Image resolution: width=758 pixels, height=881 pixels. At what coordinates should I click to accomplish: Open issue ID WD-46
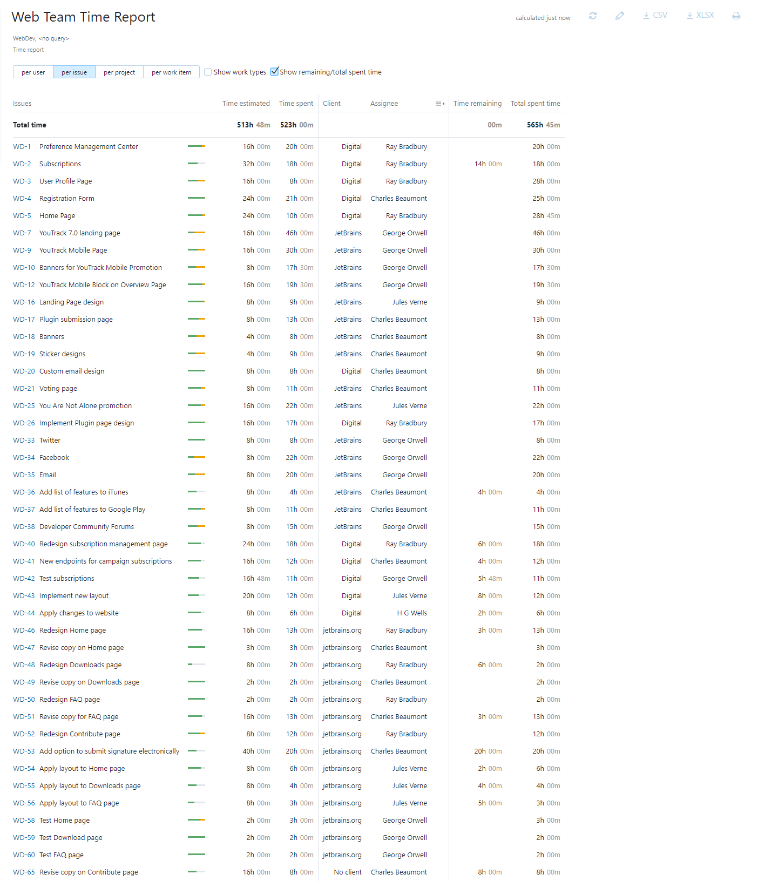(24, 631)
